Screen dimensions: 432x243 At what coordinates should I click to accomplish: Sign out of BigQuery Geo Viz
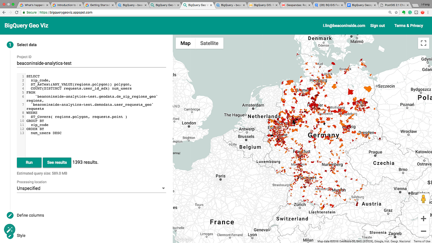(377, 26)
